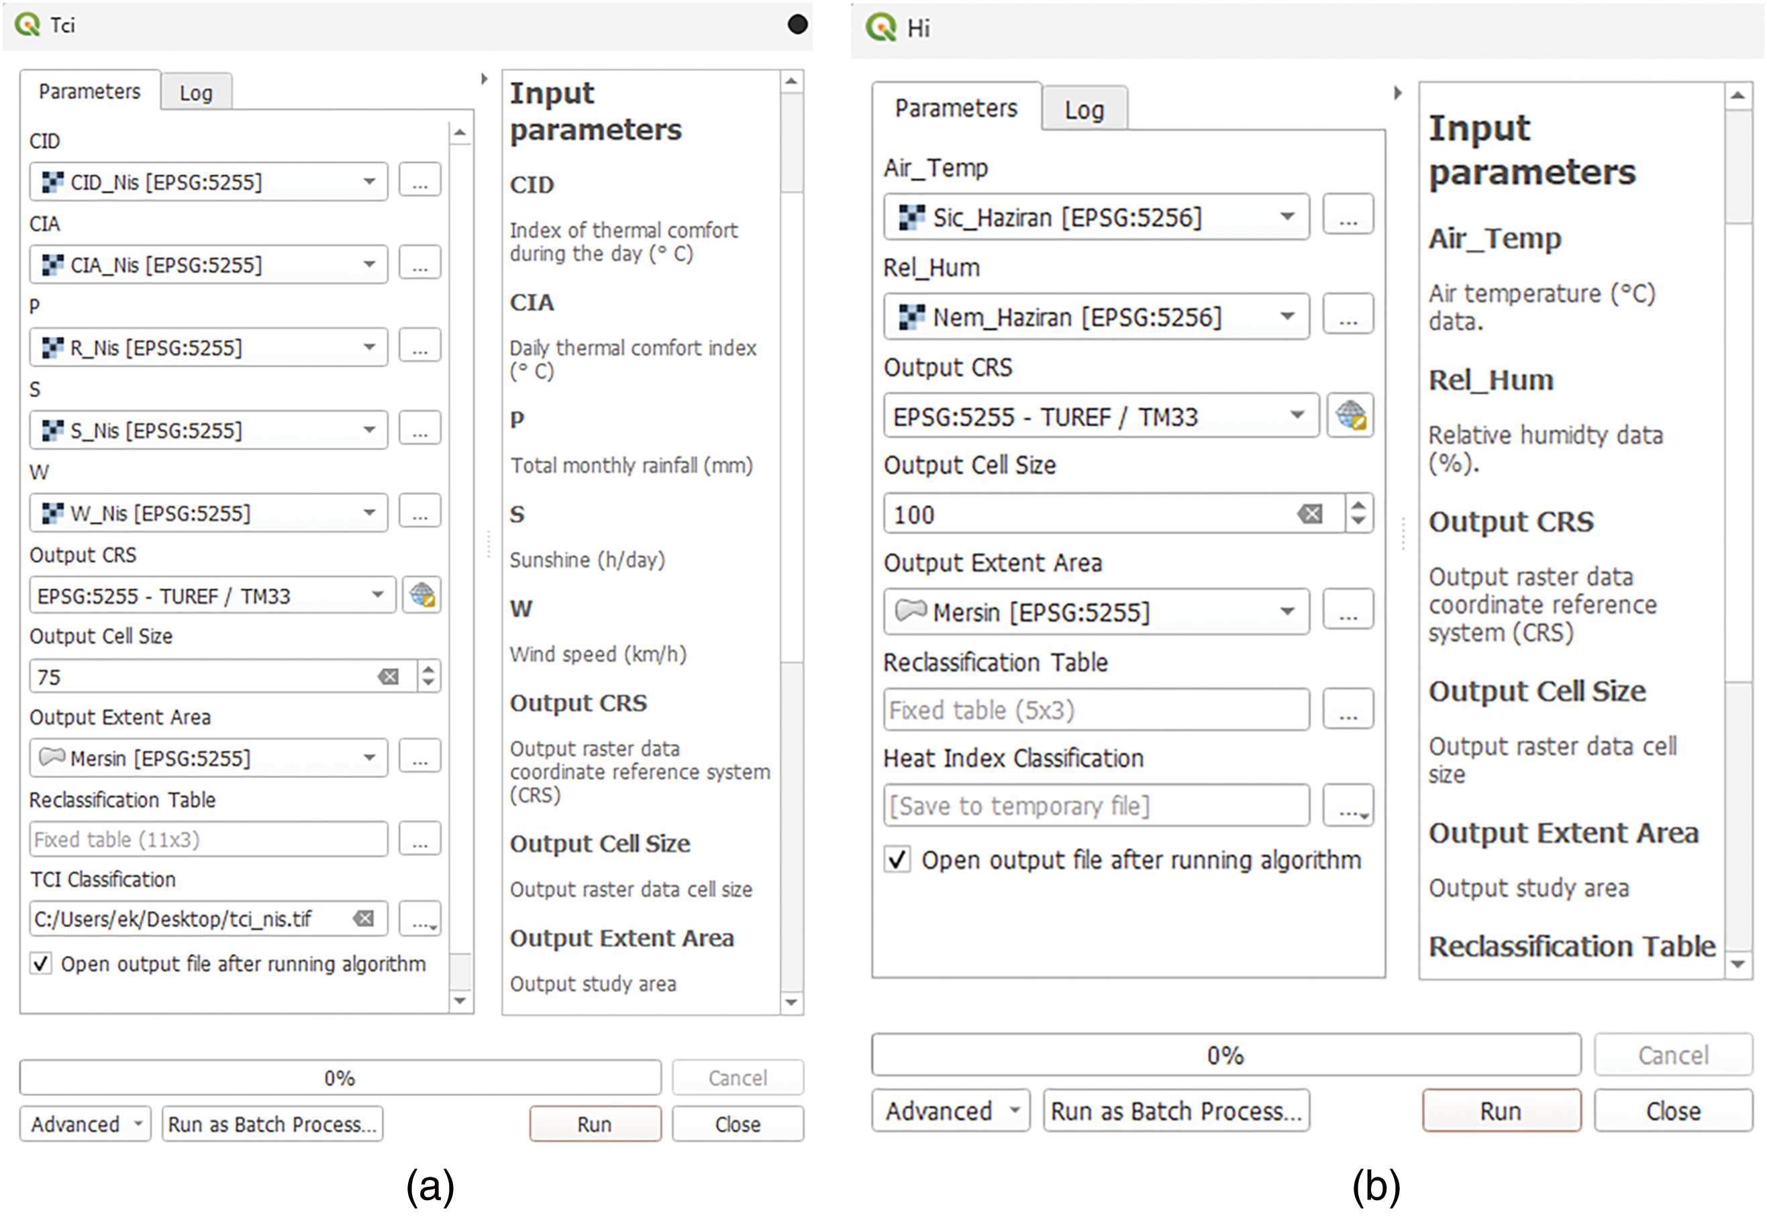
Task: Run the Tci algorithm
Action: [x=595, y=1124]
